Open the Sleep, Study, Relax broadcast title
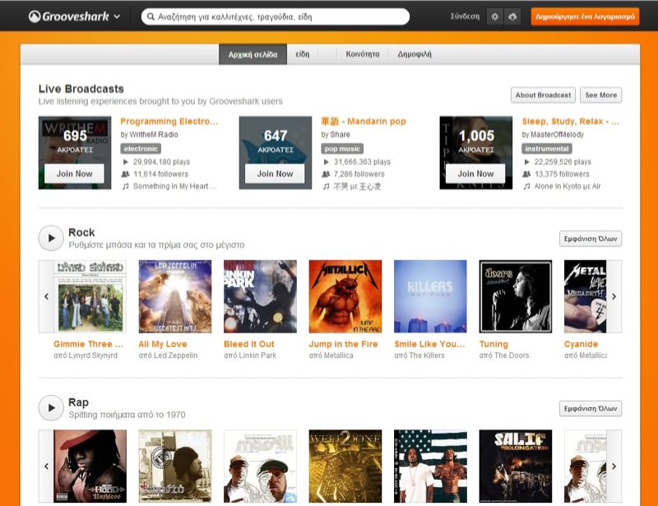The height and width of the screenshot is (506, 658). pos(570,121)
